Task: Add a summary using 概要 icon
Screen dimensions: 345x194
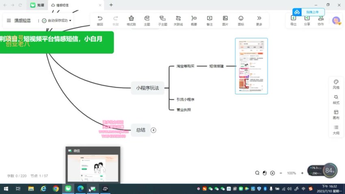Action: coord(194,20)
